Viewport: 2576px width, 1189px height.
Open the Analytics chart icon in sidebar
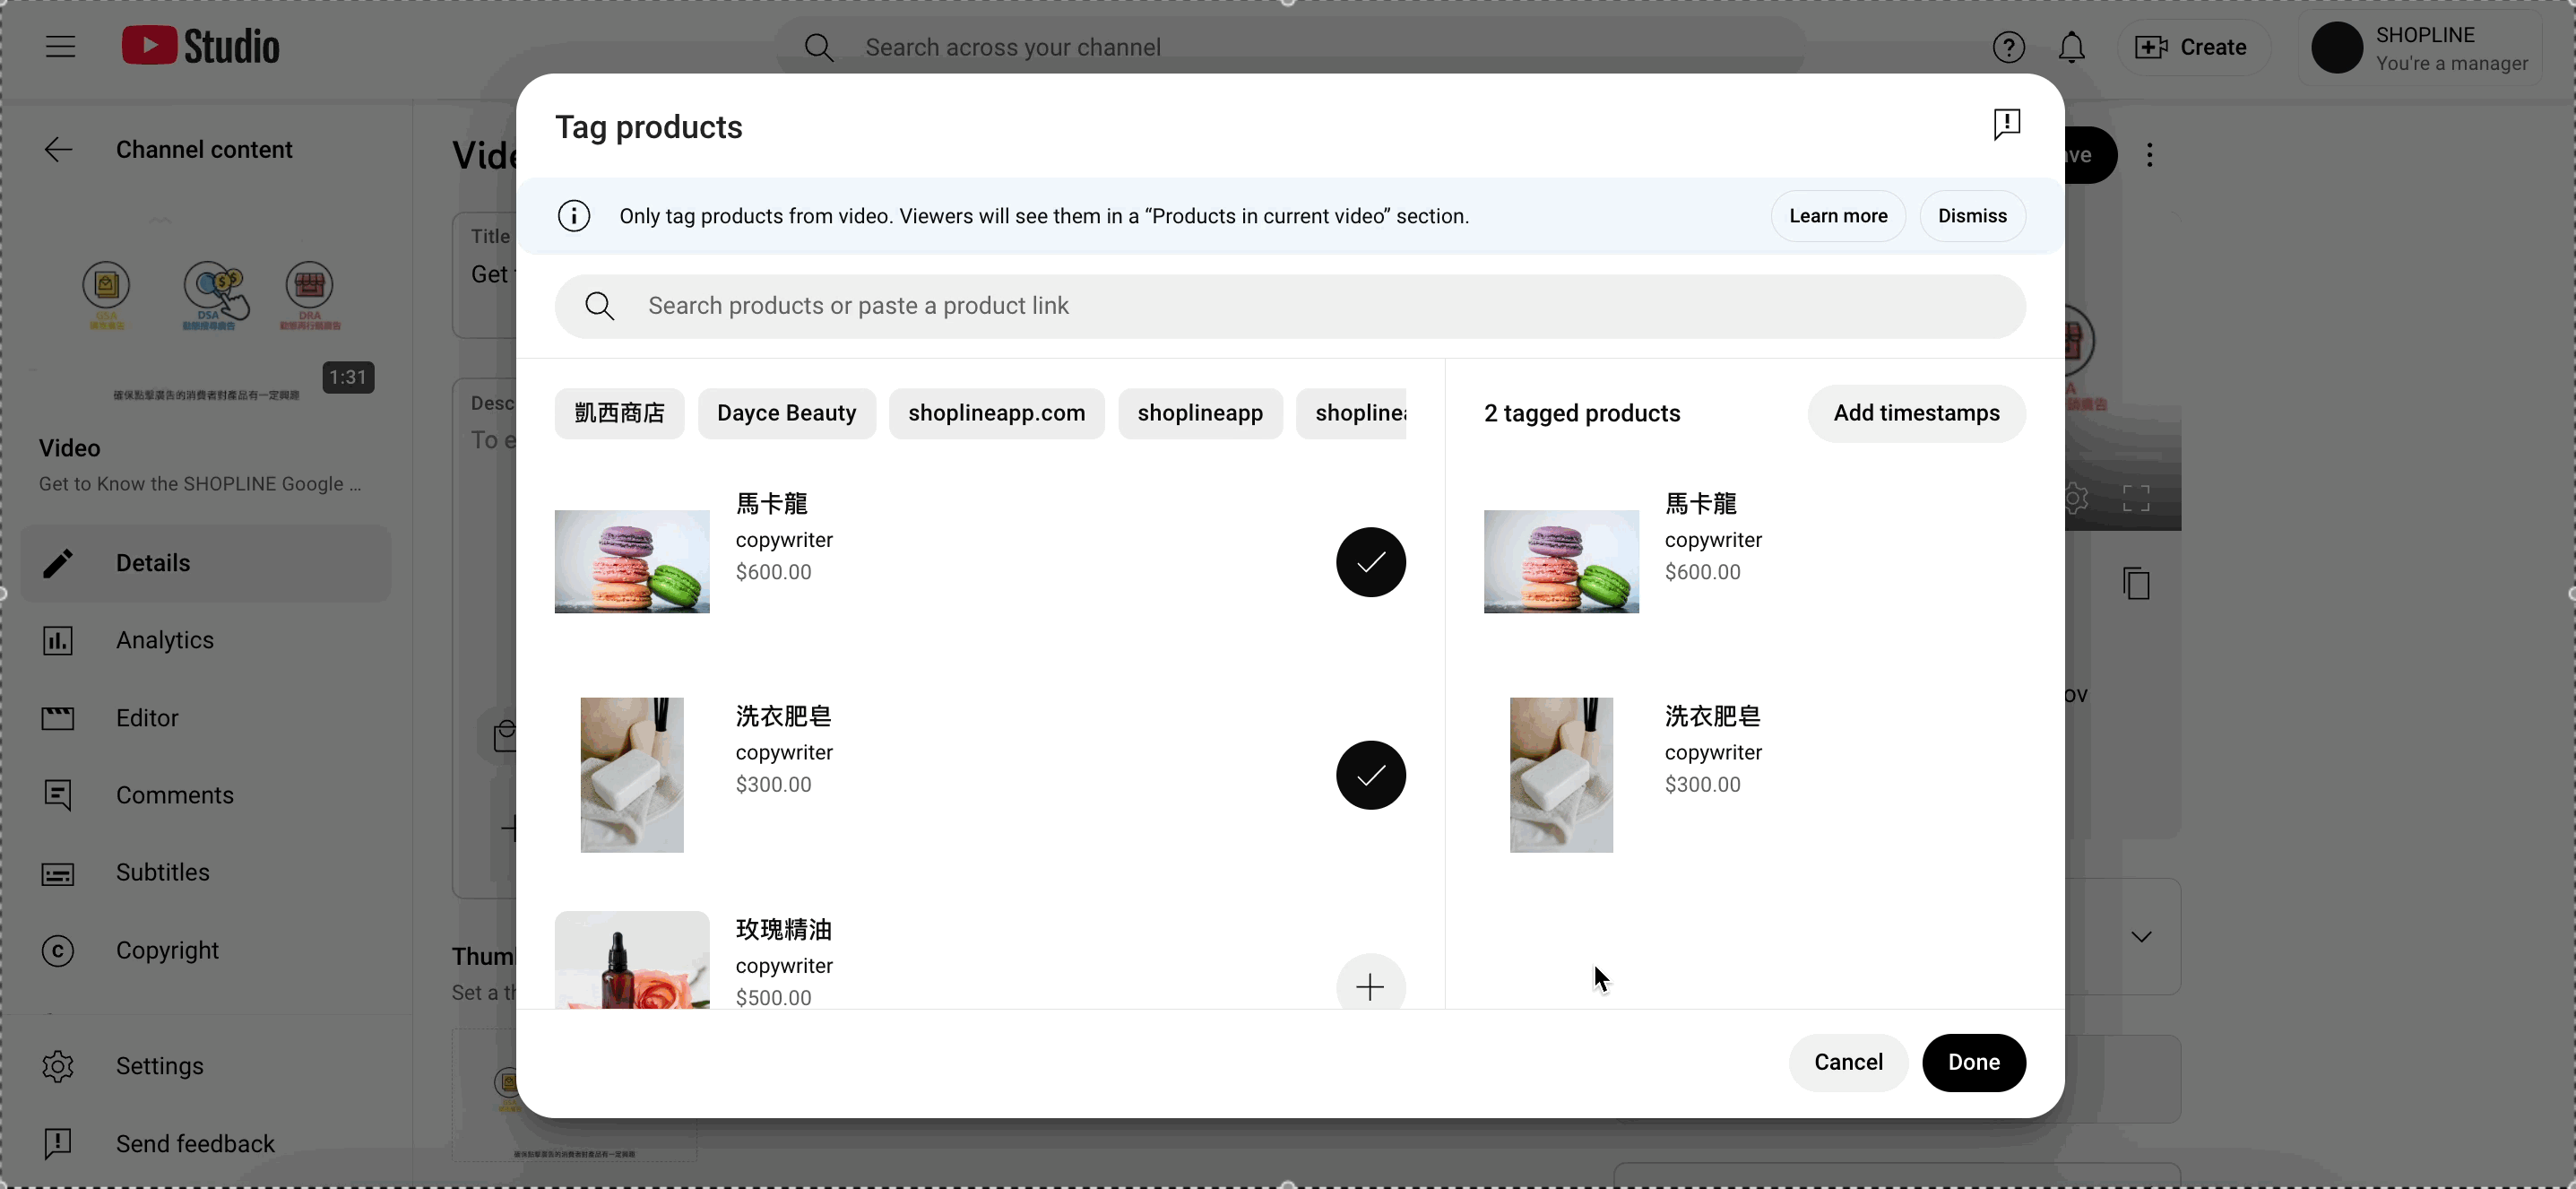(58, 641)
